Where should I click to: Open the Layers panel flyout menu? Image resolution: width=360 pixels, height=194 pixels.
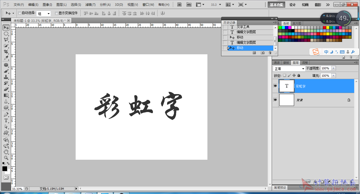pos(356,63)
